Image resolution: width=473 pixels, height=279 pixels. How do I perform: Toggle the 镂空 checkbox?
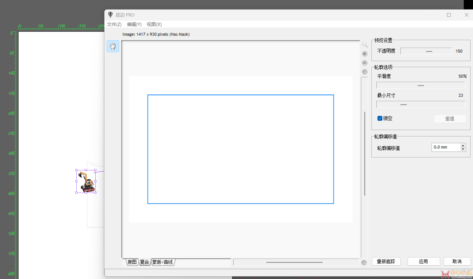point(380,118)
